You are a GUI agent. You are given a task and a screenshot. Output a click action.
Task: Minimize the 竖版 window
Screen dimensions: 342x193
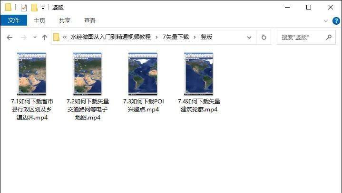(287, 8)
